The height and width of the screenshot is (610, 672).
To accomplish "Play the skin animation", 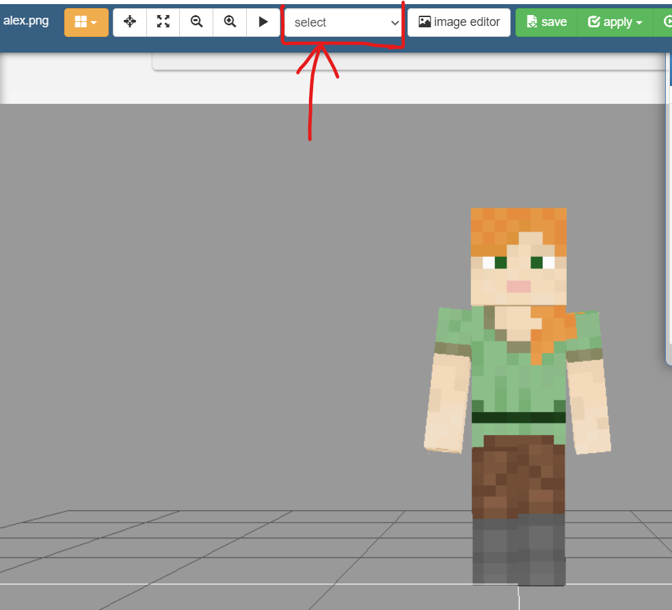I will click(263, 22).
